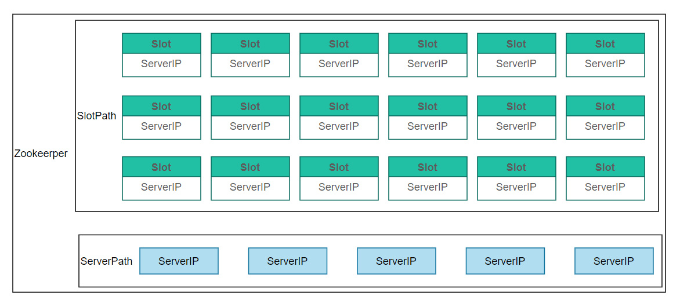Click the ServerPath label
The width and height of the screenshot is (680, 303).
pos(107,261)
